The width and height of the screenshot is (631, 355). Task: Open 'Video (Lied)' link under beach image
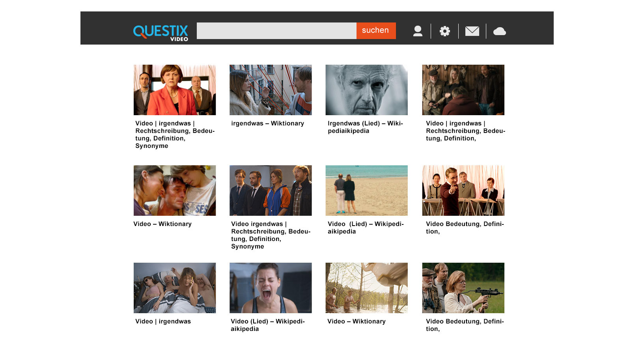[366, 228]
